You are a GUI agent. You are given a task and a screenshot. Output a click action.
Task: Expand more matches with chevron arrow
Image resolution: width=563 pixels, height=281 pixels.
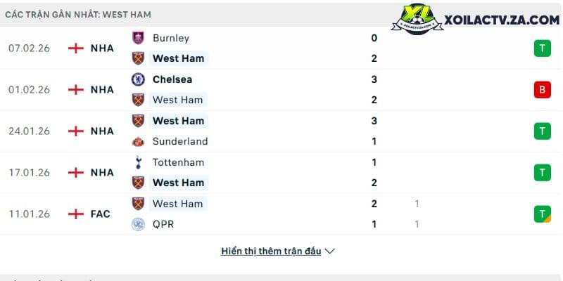coord(329,251)
